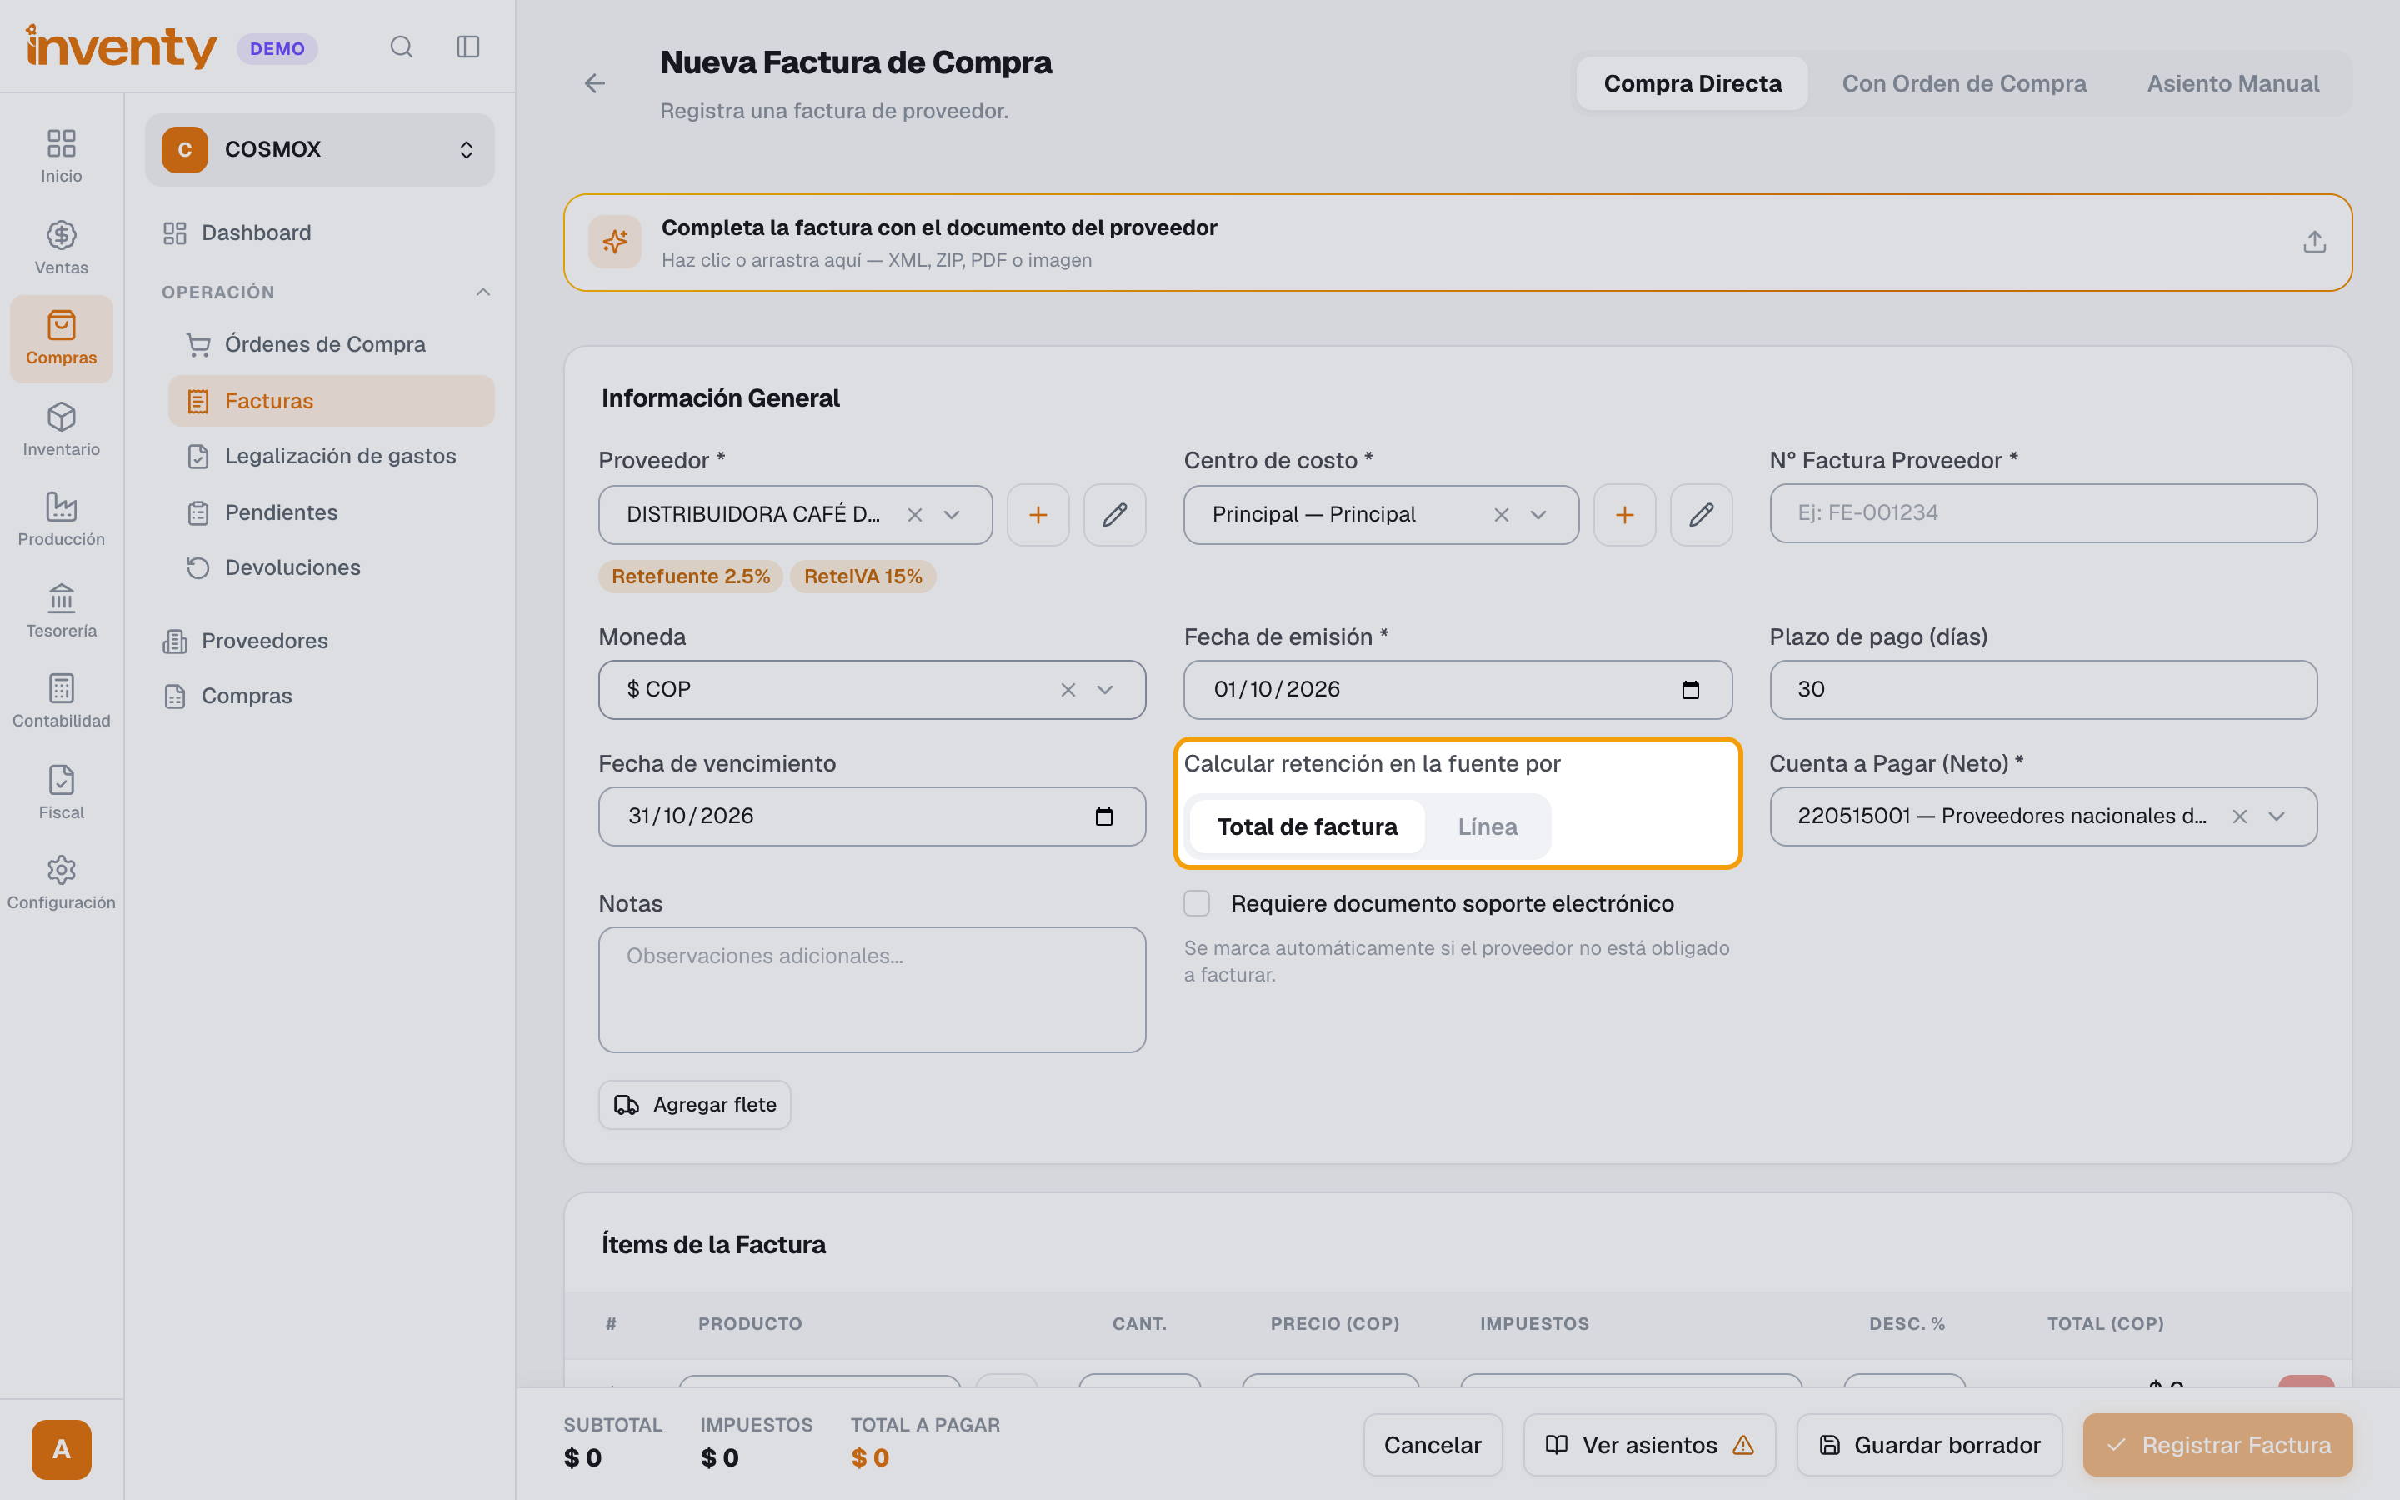Image resolution: width=2400 pixels, height=1500 pixels.
Task: Add a new Proveedor with plus button
Action: pos(1038,515)
